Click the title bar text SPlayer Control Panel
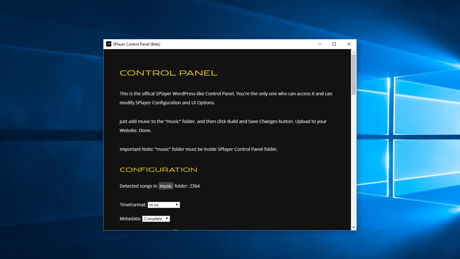The image size is (460, 259). coord(136,44)
